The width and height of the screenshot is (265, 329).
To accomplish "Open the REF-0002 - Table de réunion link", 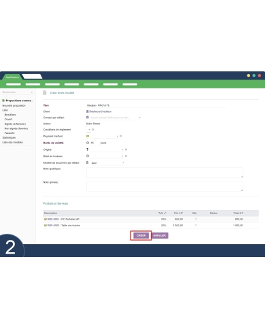I will [64, 226].
